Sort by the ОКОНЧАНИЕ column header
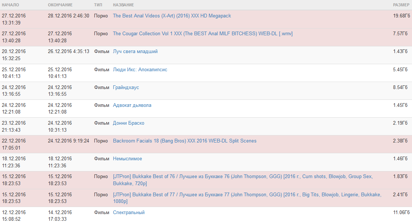The height and width of the screenshot is (223, 412). tap(60, 5)
